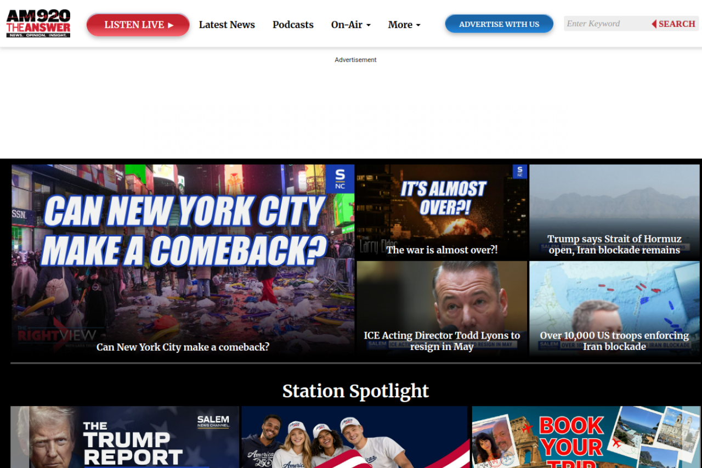The height and width of the screenshot is (468, 702).
Task: Open the ICE Director Todd Lyons resignation story
Action: 441,341
